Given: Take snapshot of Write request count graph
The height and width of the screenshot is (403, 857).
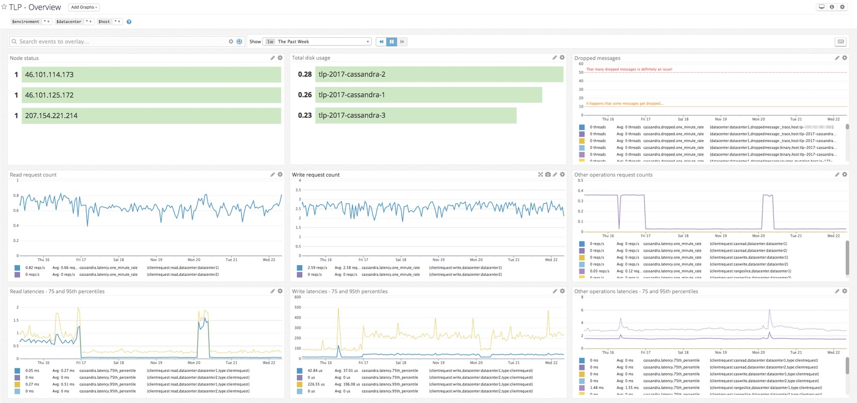Looking at the screenshot, I should click(548, 175).
